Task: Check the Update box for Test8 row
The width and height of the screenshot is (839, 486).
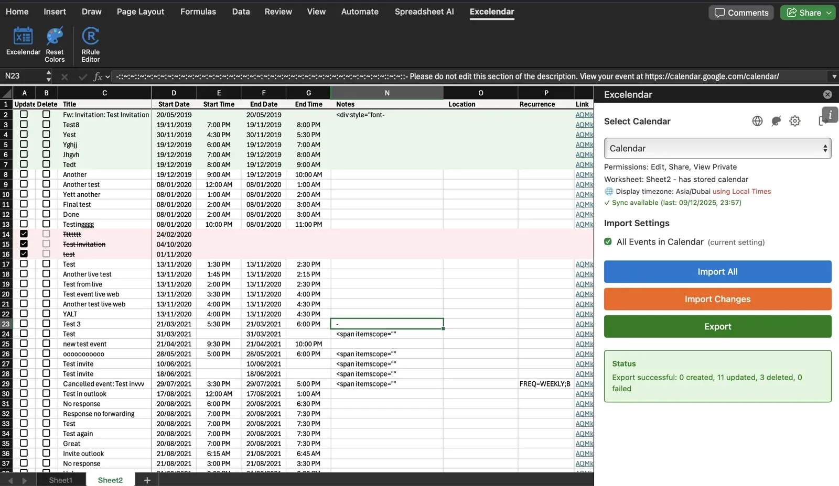Action: tap(24, 124)
